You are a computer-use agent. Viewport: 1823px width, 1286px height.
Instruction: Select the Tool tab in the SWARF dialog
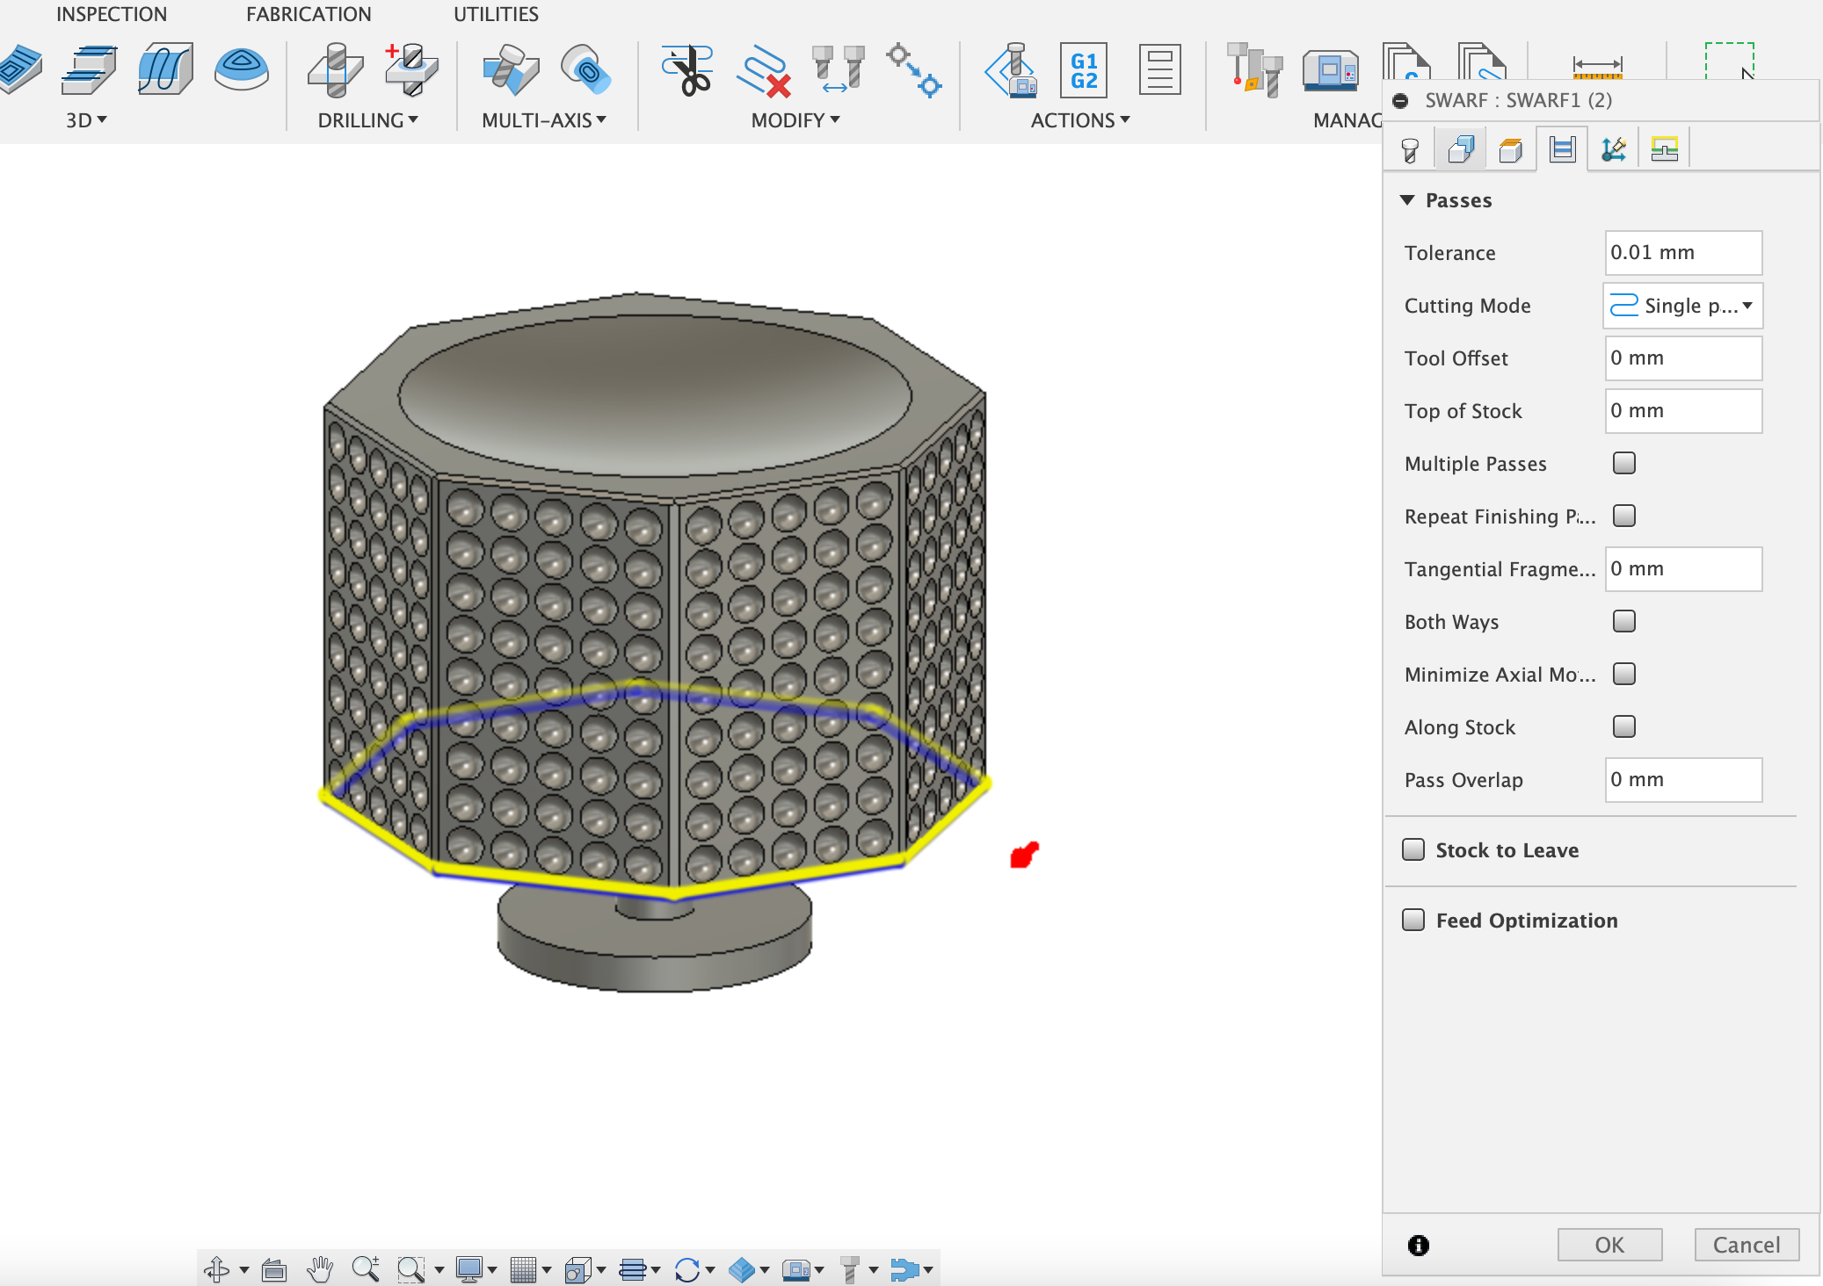tap(1411, 148)
